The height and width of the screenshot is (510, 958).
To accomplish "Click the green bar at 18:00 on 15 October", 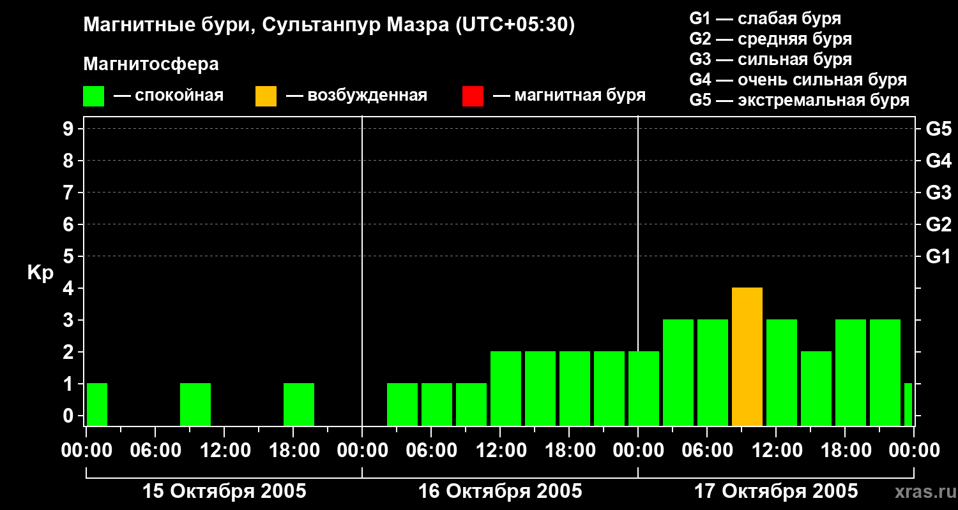I will click(x=299, y=405).
